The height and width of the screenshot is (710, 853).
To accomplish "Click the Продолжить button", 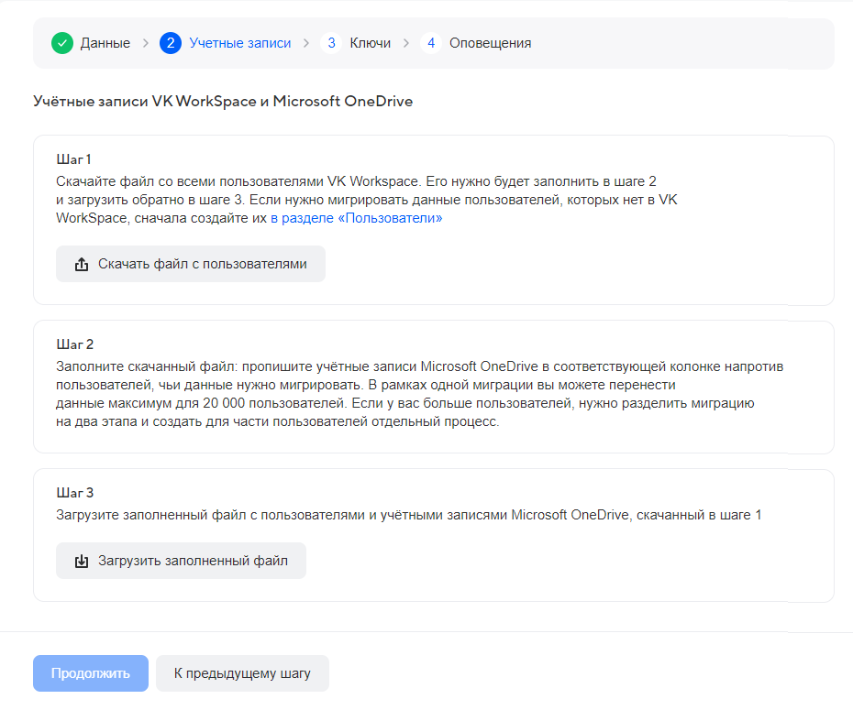I will (x=91, y=673).
